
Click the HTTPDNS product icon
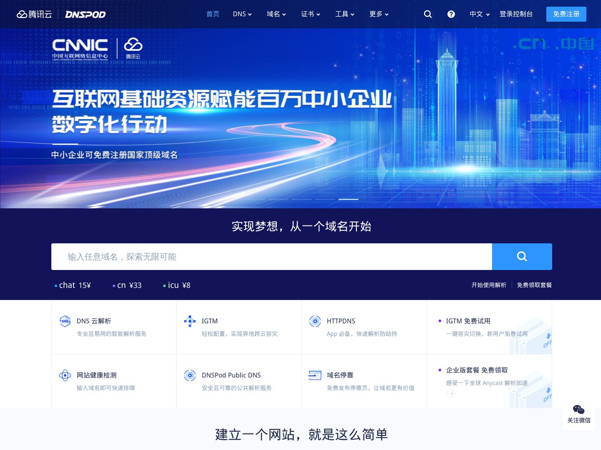[315, 321]
